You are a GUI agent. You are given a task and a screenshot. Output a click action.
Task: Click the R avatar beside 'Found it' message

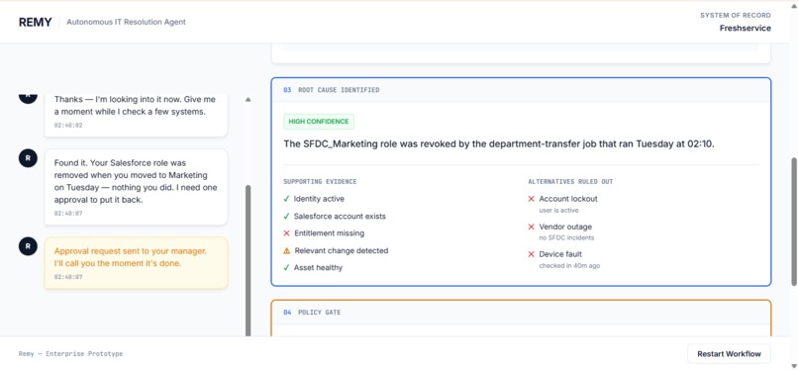click(x=28, y=158)
